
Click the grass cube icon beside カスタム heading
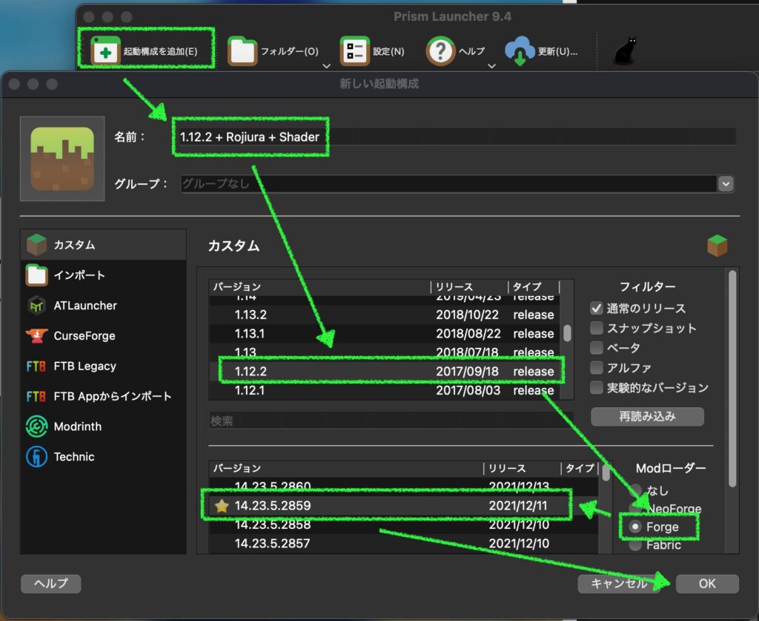tap(717, 245)
